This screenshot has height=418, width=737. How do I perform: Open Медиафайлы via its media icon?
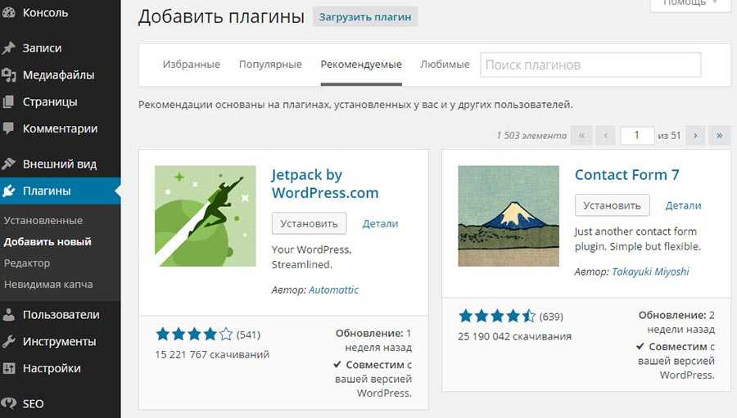(x=9, y=75)
